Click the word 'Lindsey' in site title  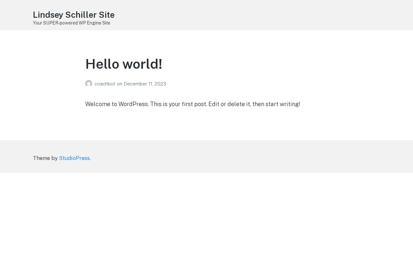48,15
